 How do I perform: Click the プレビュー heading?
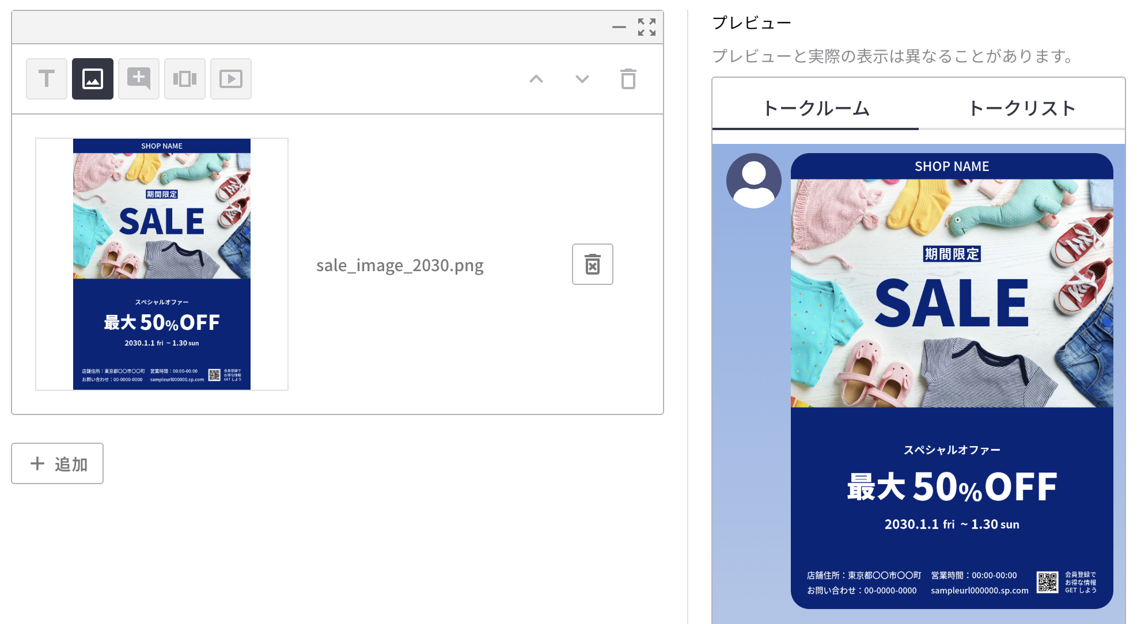(x=752, y=23)
